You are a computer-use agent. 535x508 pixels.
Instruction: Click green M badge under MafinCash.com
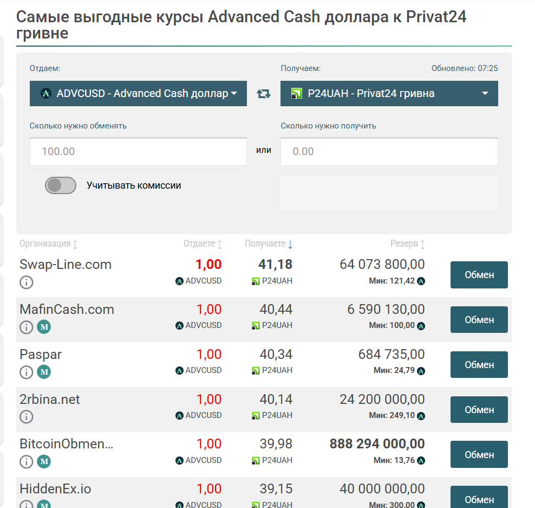pos(44,327)
